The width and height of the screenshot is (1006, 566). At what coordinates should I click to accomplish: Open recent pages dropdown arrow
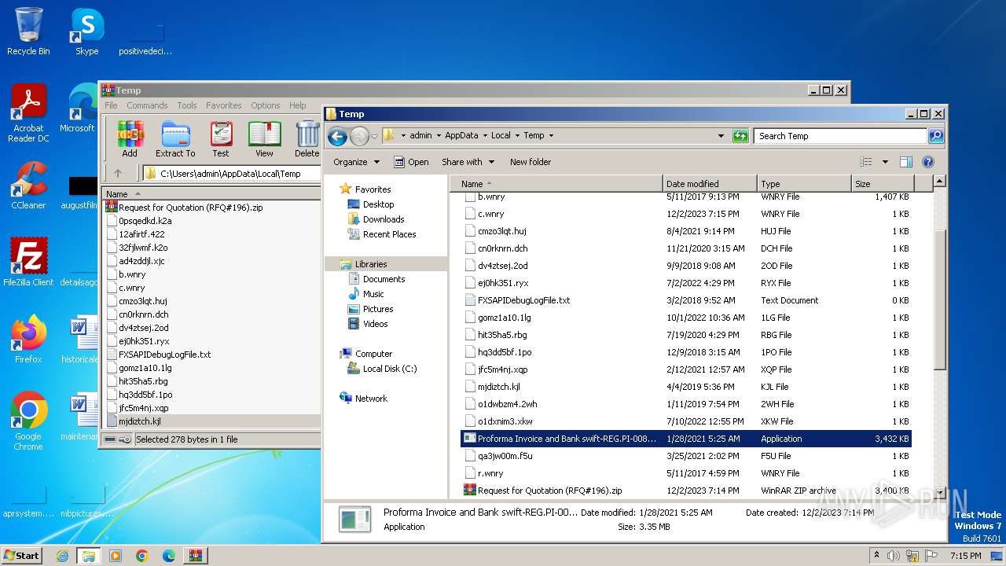374,136
